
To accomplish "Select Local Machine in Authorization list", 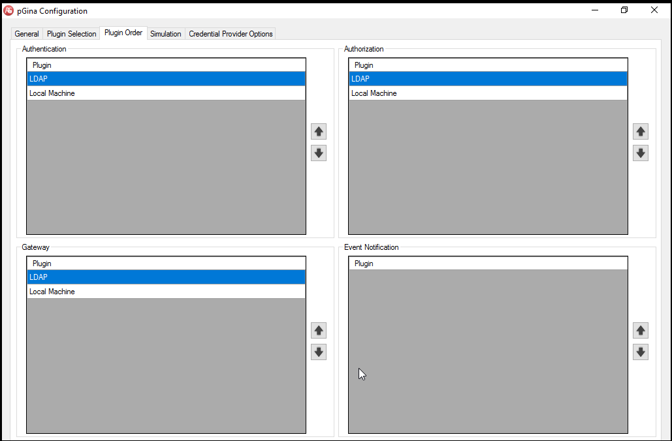I will (x=488, y=93).
